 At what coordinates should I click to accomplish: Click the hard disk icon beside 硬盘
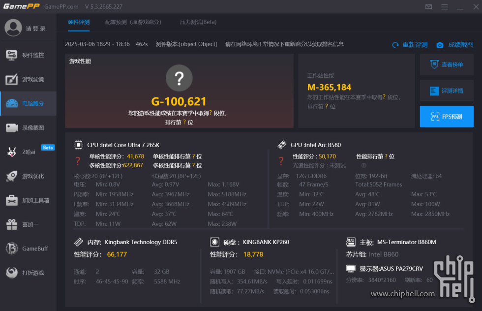click(214, 242)
